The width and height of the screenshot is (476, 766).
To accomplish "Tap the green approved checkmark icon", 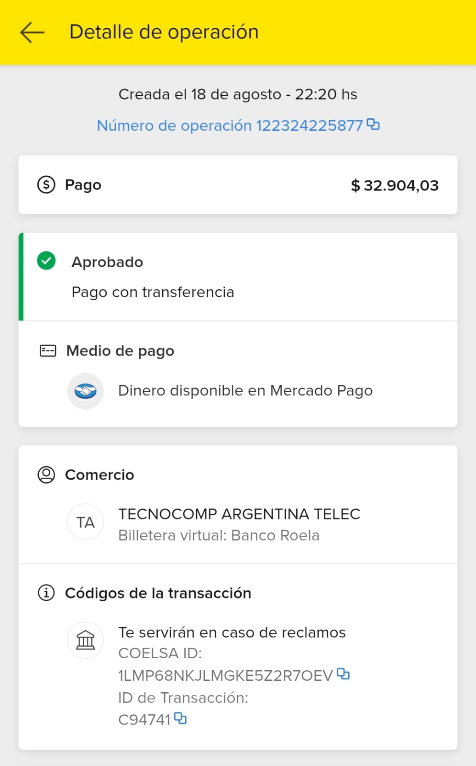I will [46, 261].
